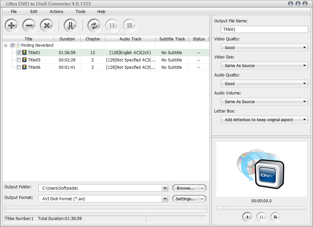Toggle the Finding Neverland checkbox
The height and width of the screenshot is (227, 313).
pyautogui.click(x=12, y=45)
